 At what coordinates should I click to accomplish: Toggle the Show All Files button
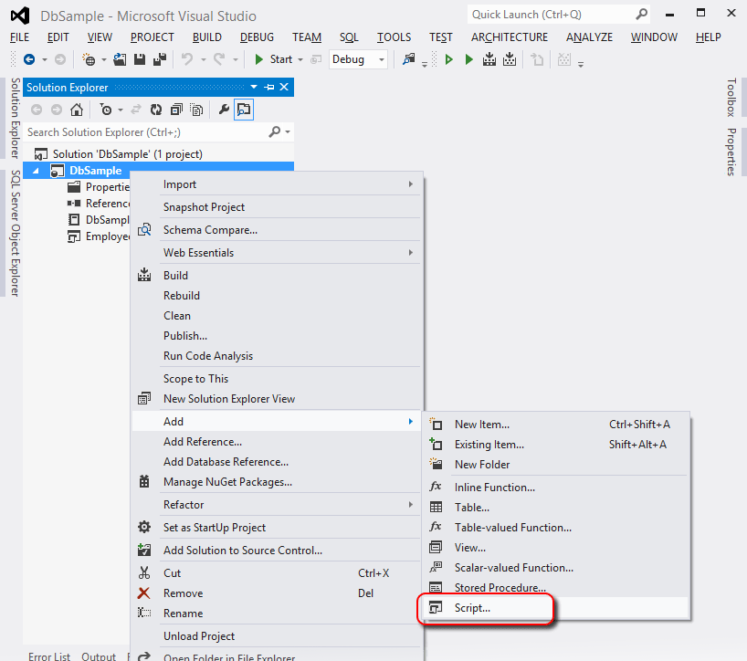[196, 110]
